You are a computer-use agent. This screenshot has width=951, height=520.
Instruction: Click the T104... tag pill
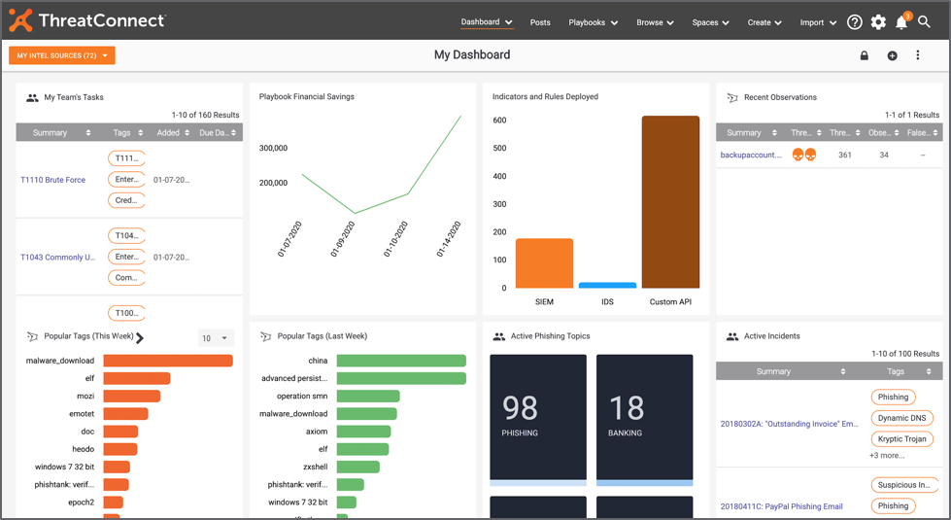(x=126, y=235)
